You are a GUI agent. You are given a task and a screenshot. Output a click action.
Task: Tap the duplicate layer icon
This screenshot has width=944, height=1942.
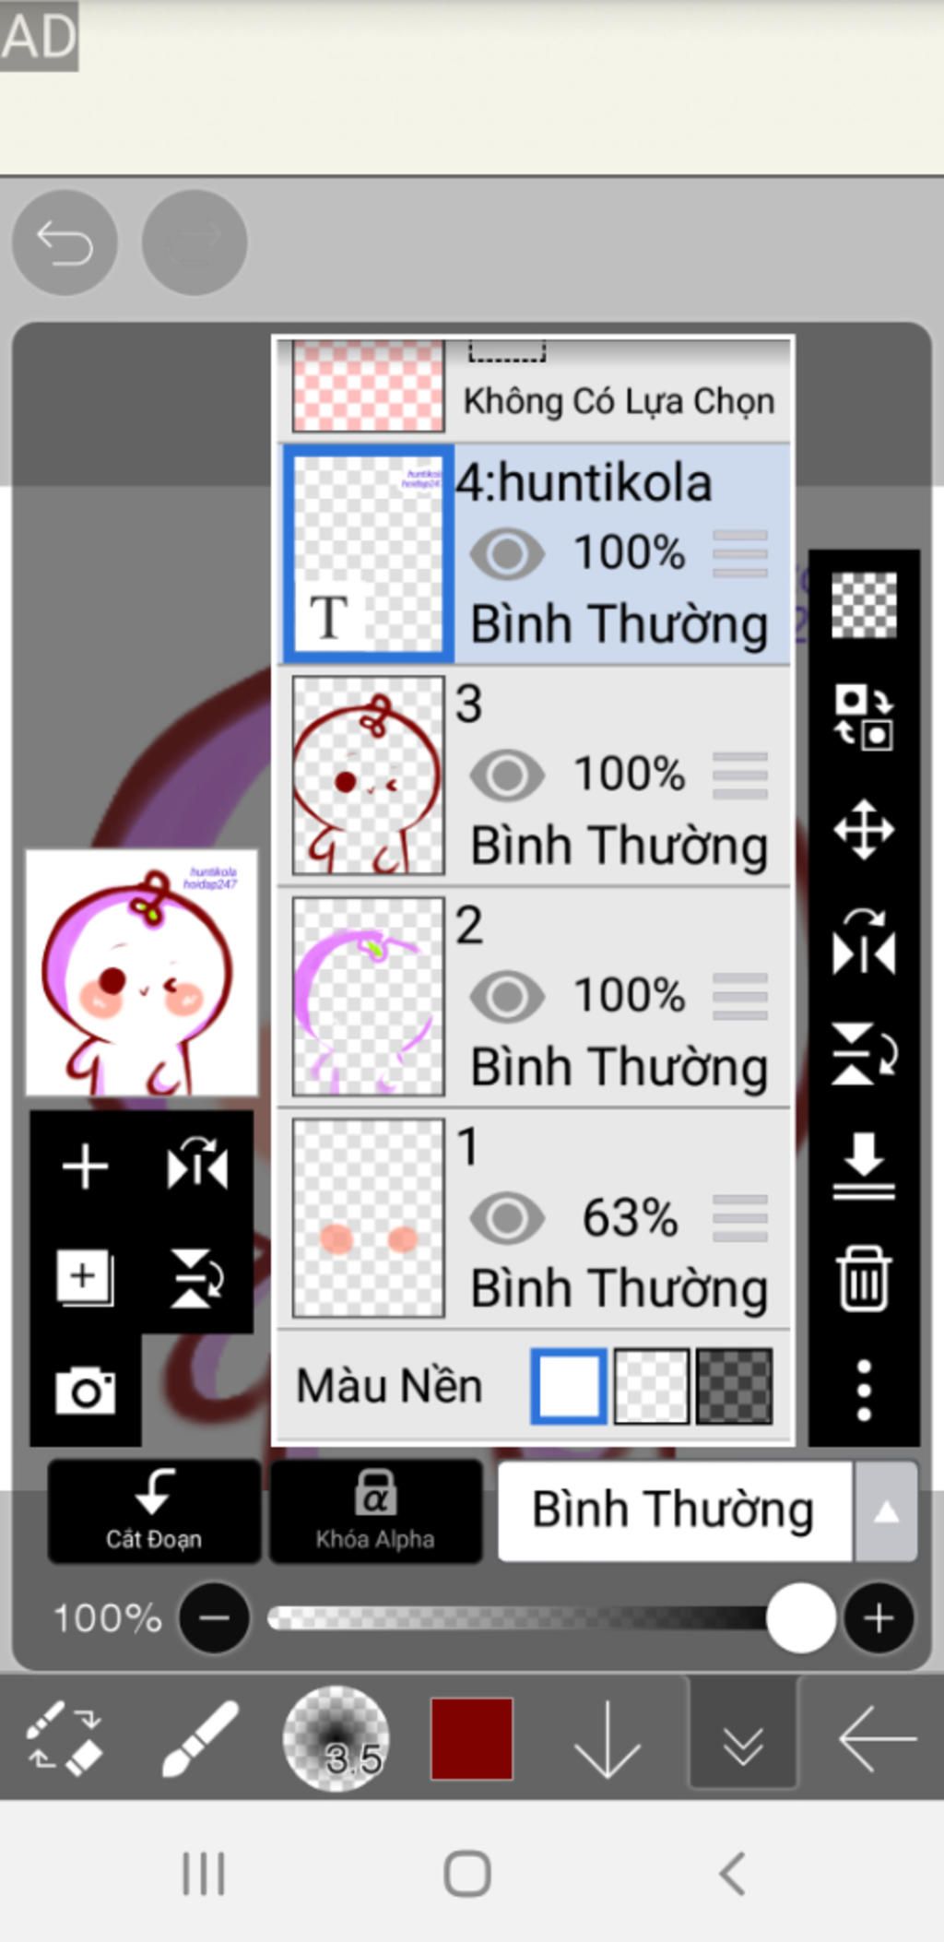(85, 1278)
